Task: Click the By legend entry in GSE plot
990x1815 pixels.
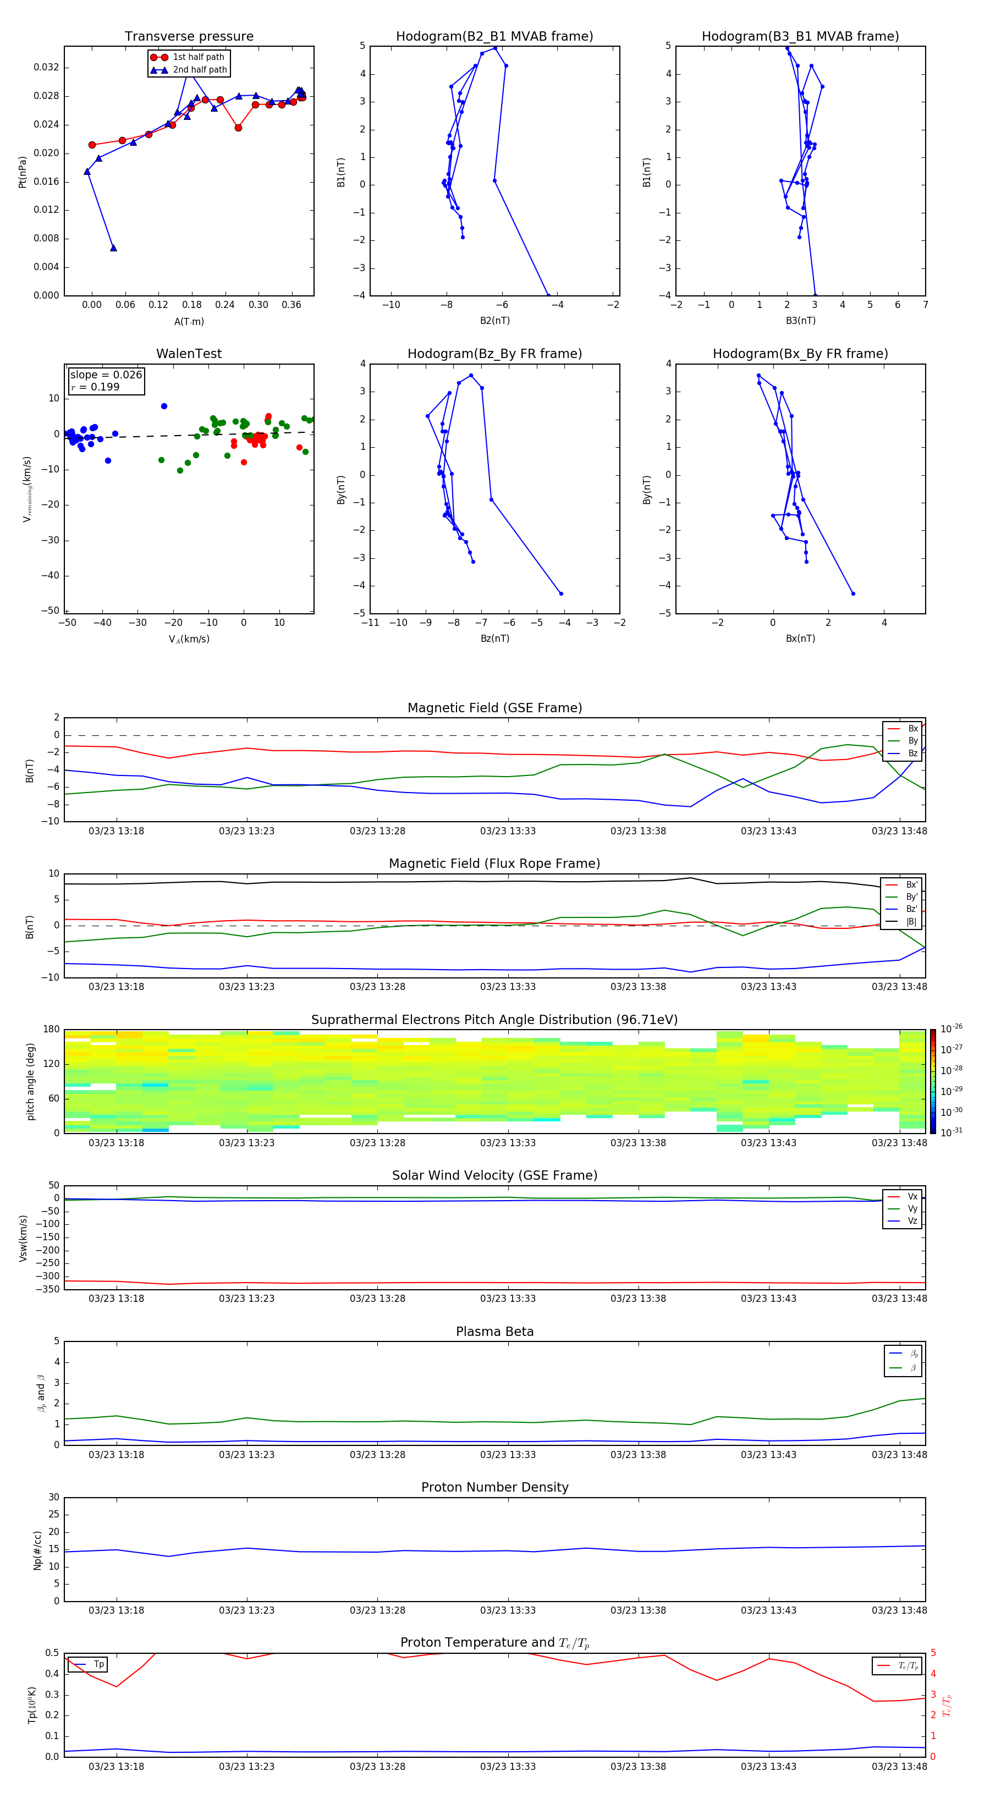Action: [903, 740]
